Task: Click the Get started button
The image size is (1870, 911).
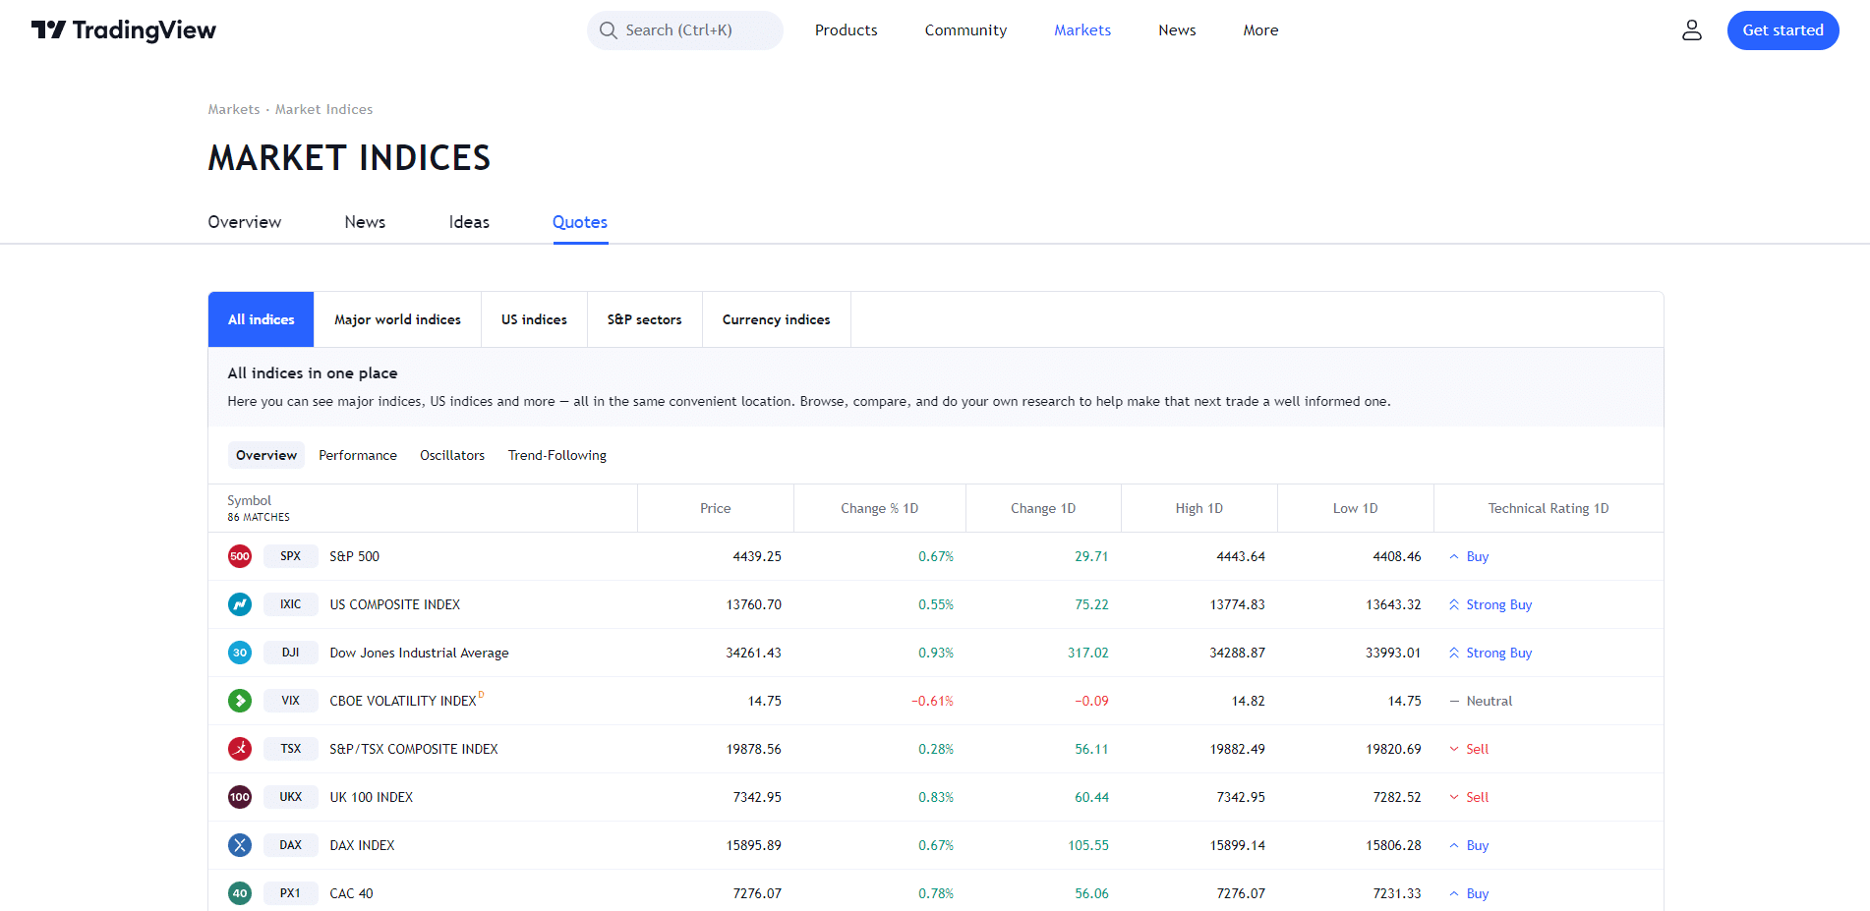Action: (x=1782, y=30)
